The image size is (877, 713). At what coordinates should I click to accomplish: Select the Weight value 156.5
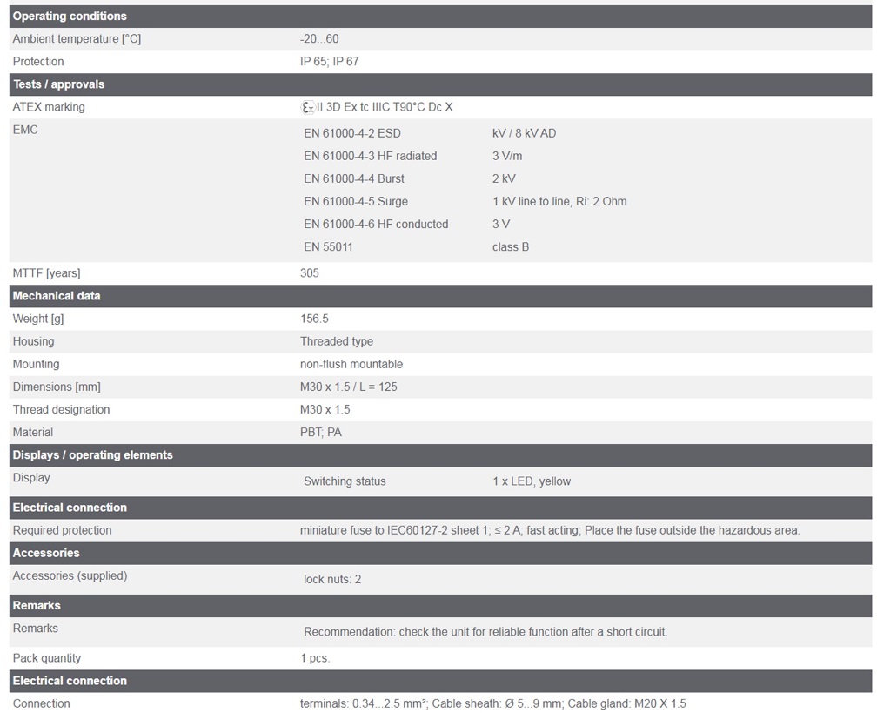tap(314, 319)
